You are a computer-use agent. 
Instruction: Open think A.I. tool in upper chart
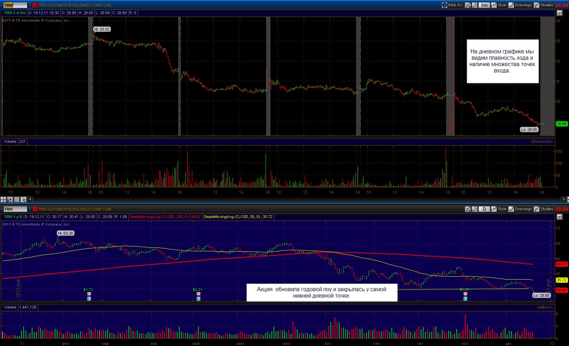pyautogui.click(x=452, y=5)
